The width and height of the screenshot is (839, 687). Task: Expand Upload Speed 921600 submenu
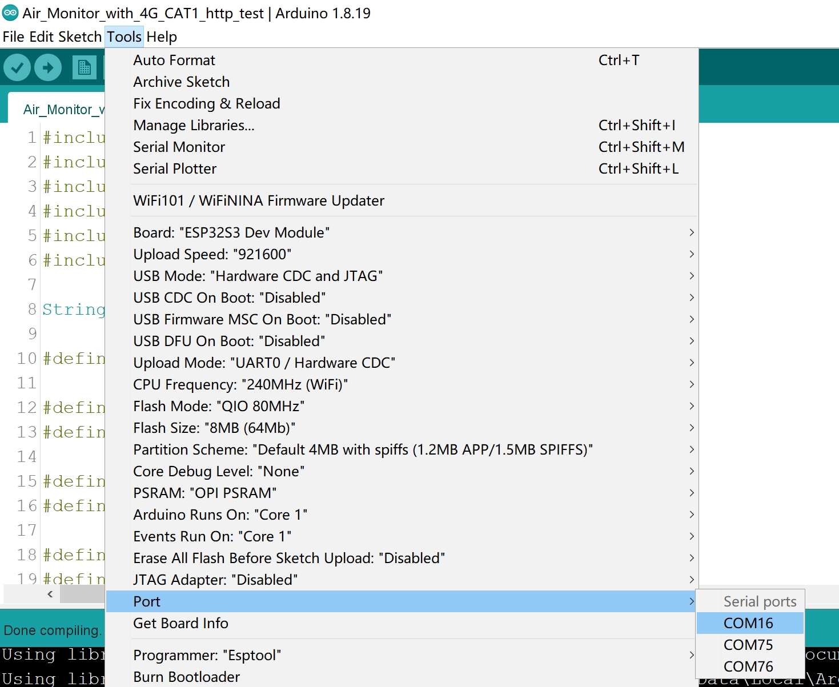[402, 254]
